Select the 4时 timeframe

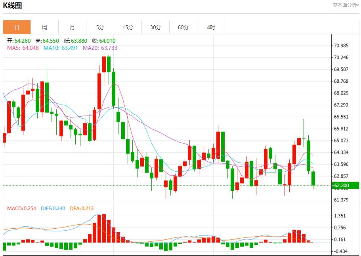[211, 27]
